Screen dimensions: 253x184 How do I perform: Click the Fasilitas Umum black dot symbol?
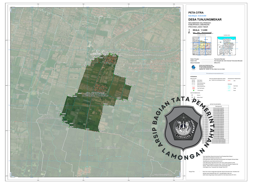tap(210, 81)
